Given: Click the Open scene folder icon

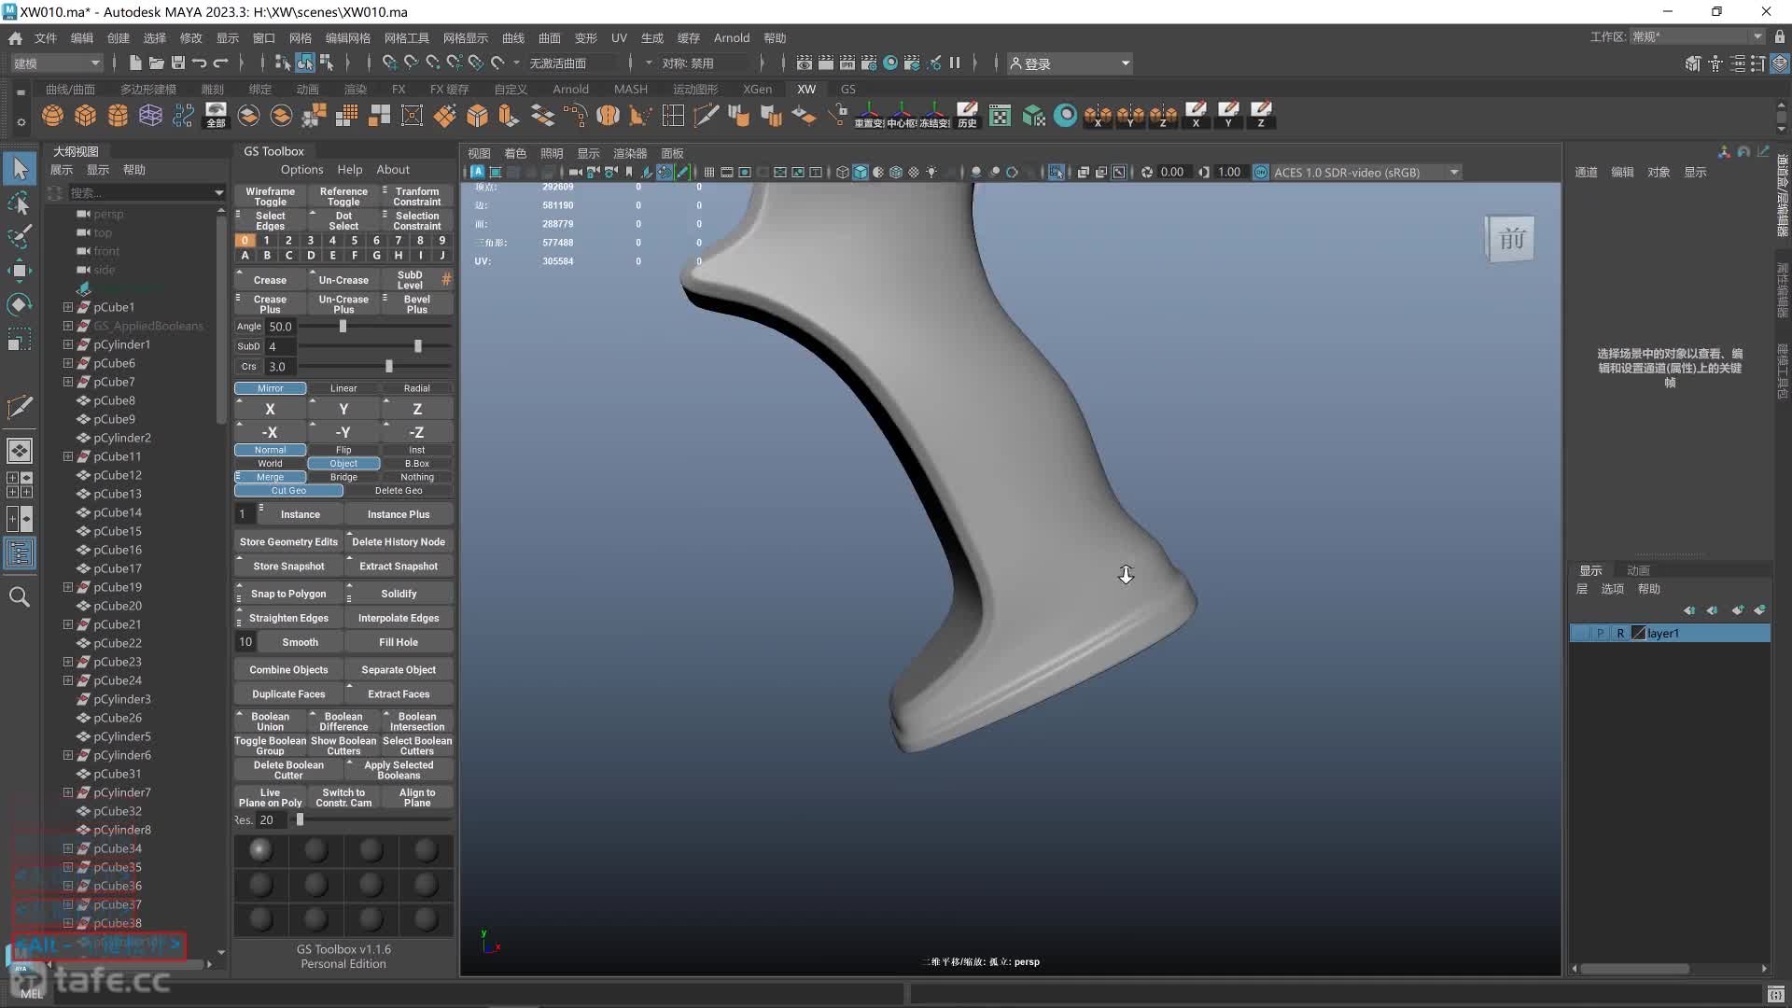Looking at the screenshot, I should click(156, 63).
